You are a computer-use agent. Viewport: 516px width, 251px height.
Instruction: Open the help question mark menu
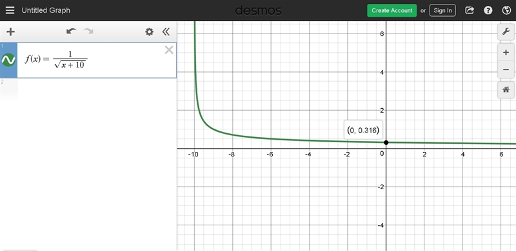[488, 10]
